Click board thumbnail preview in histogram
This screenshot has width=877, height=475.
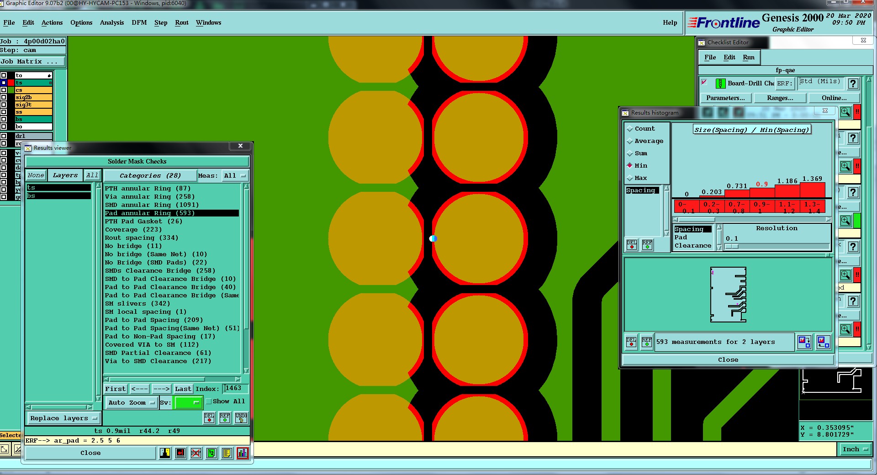pyautogui.click(x=729, y=295)
